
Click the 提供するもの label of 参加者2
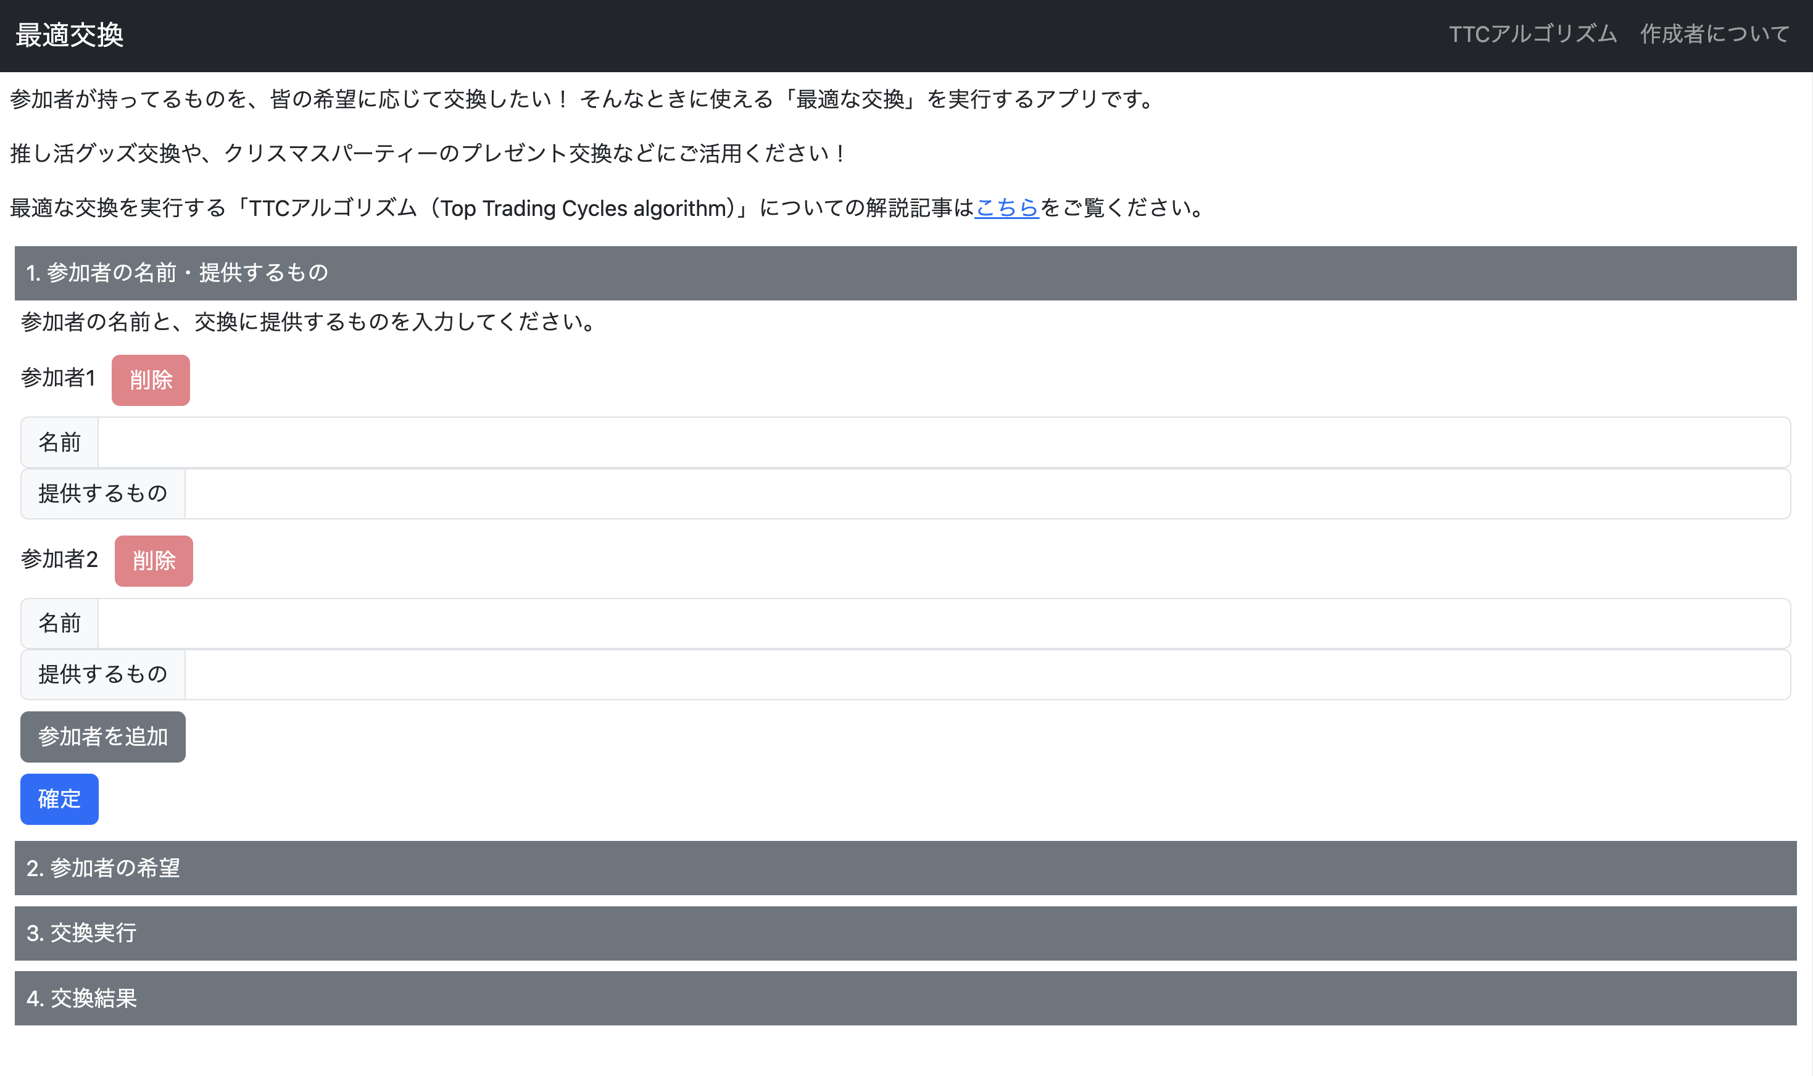click(x=103, y=675)
